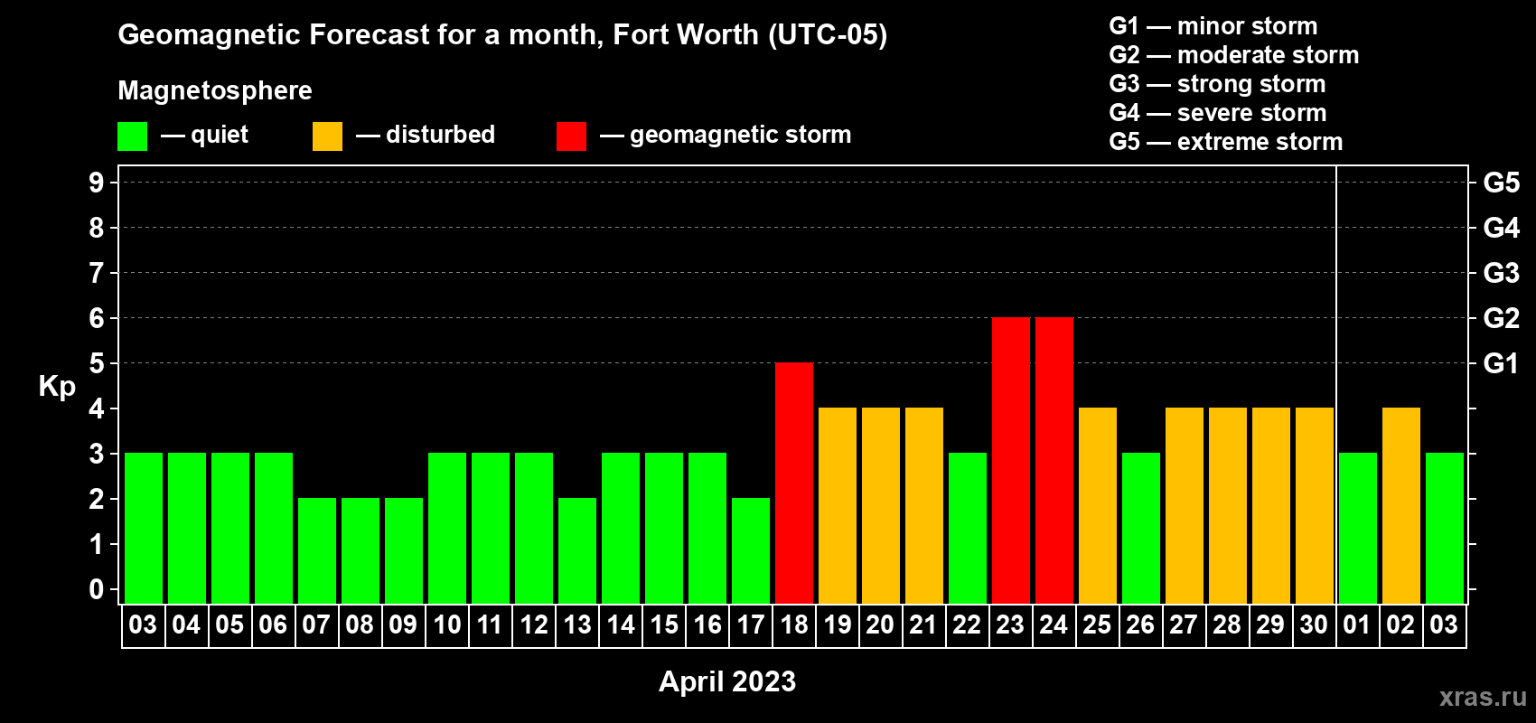Image resolution: width=1536 pixels, height=723 pixels.
Task: Click the Magnetosphere heading
Action: coord(215,90)
